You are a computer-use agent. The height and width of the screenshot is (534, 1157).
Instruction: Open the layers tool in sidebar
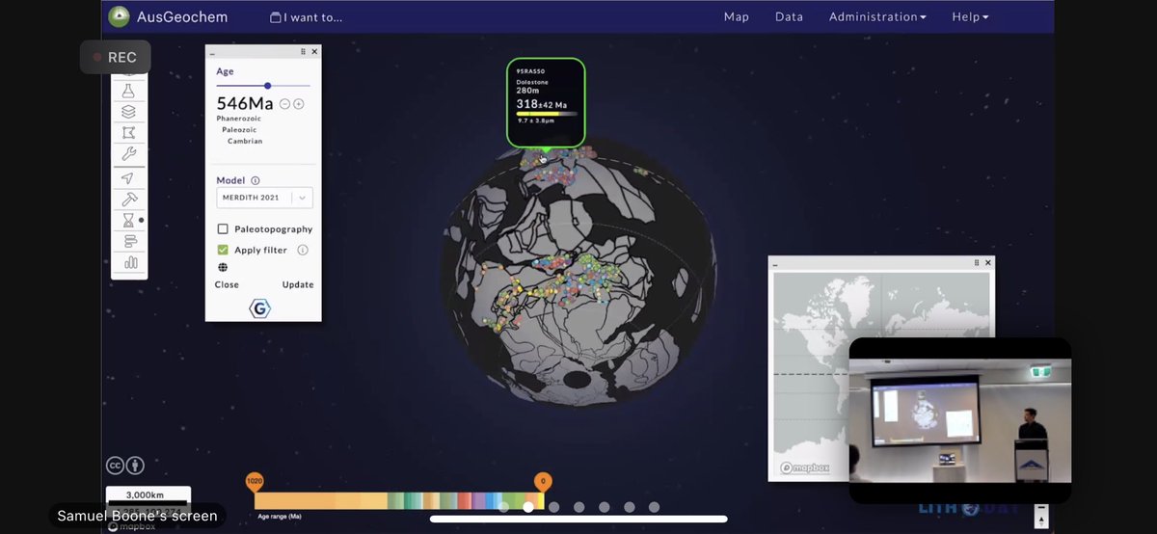click(129, 111)
